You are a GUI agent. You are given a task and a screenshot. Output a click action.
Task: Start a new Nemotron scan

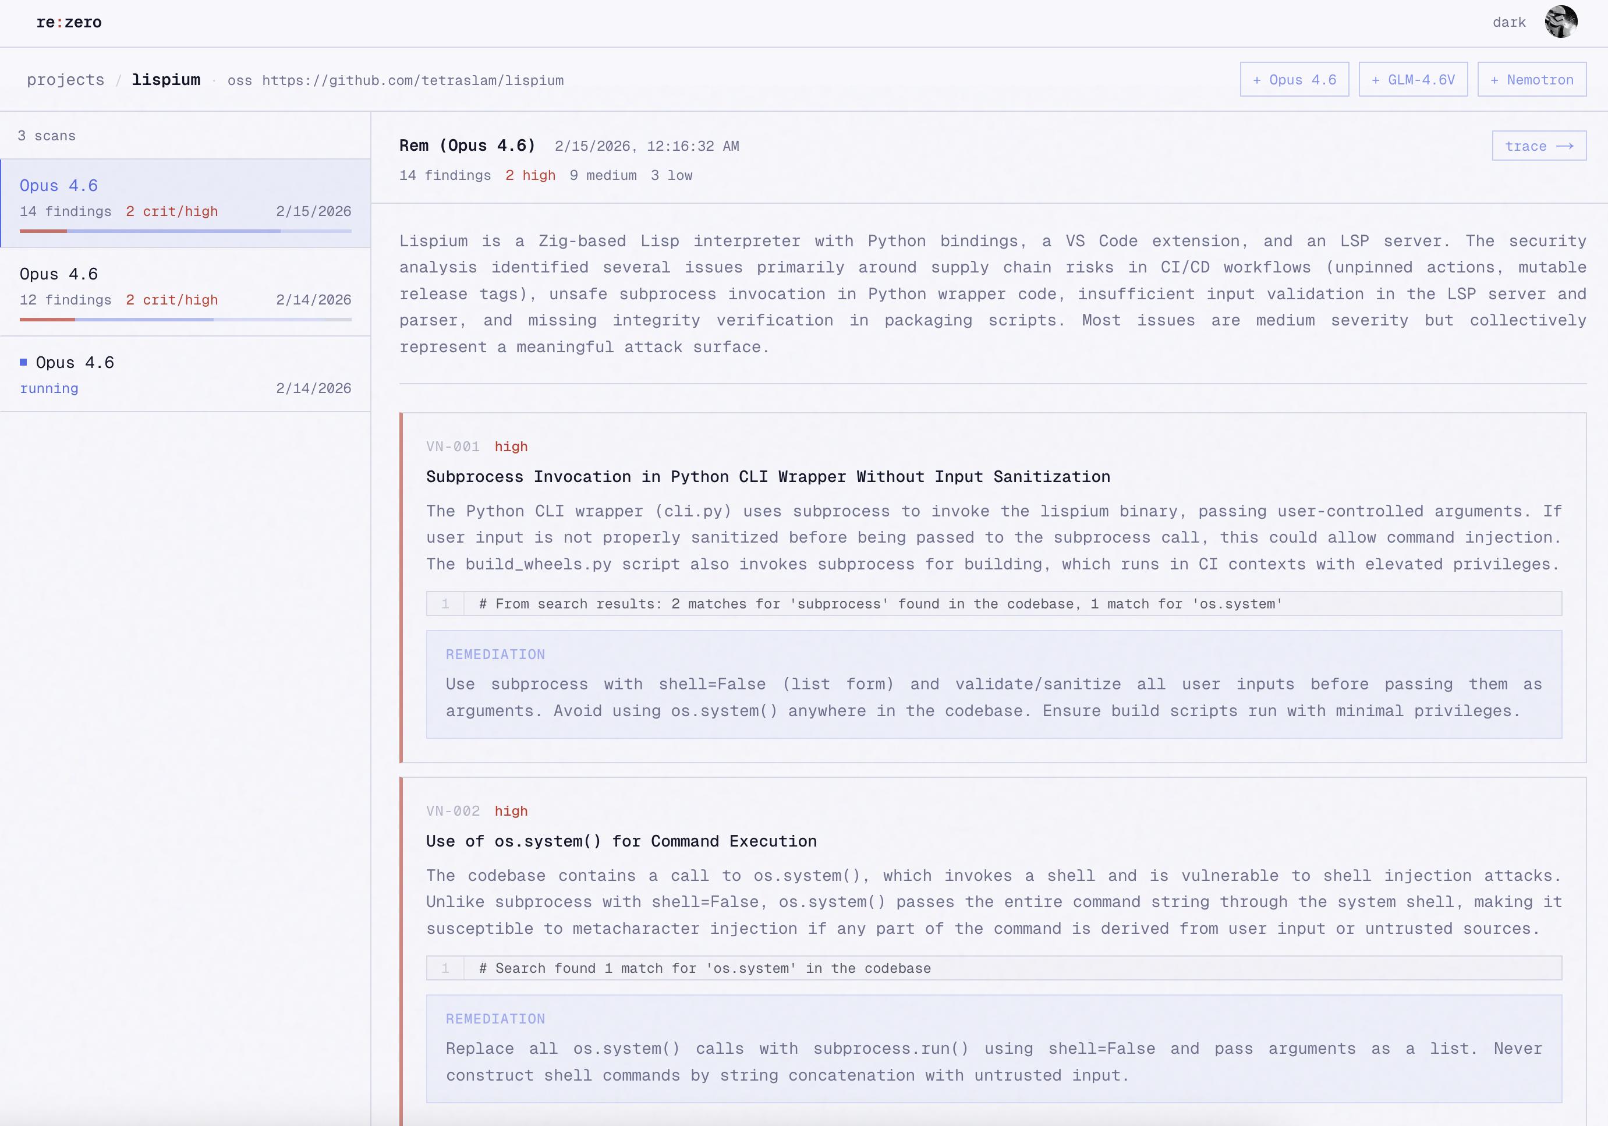1531,80
